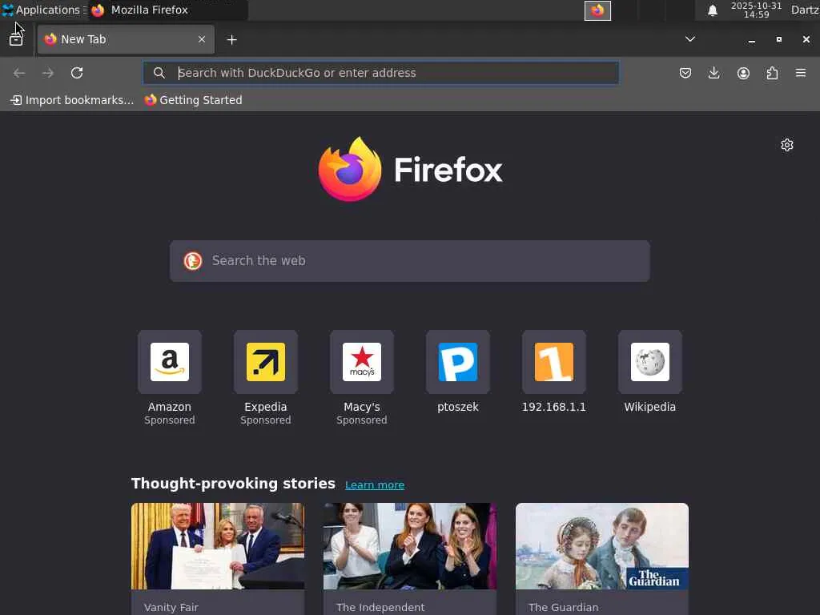Expand the list all tabs chevron

click(690, 39)
